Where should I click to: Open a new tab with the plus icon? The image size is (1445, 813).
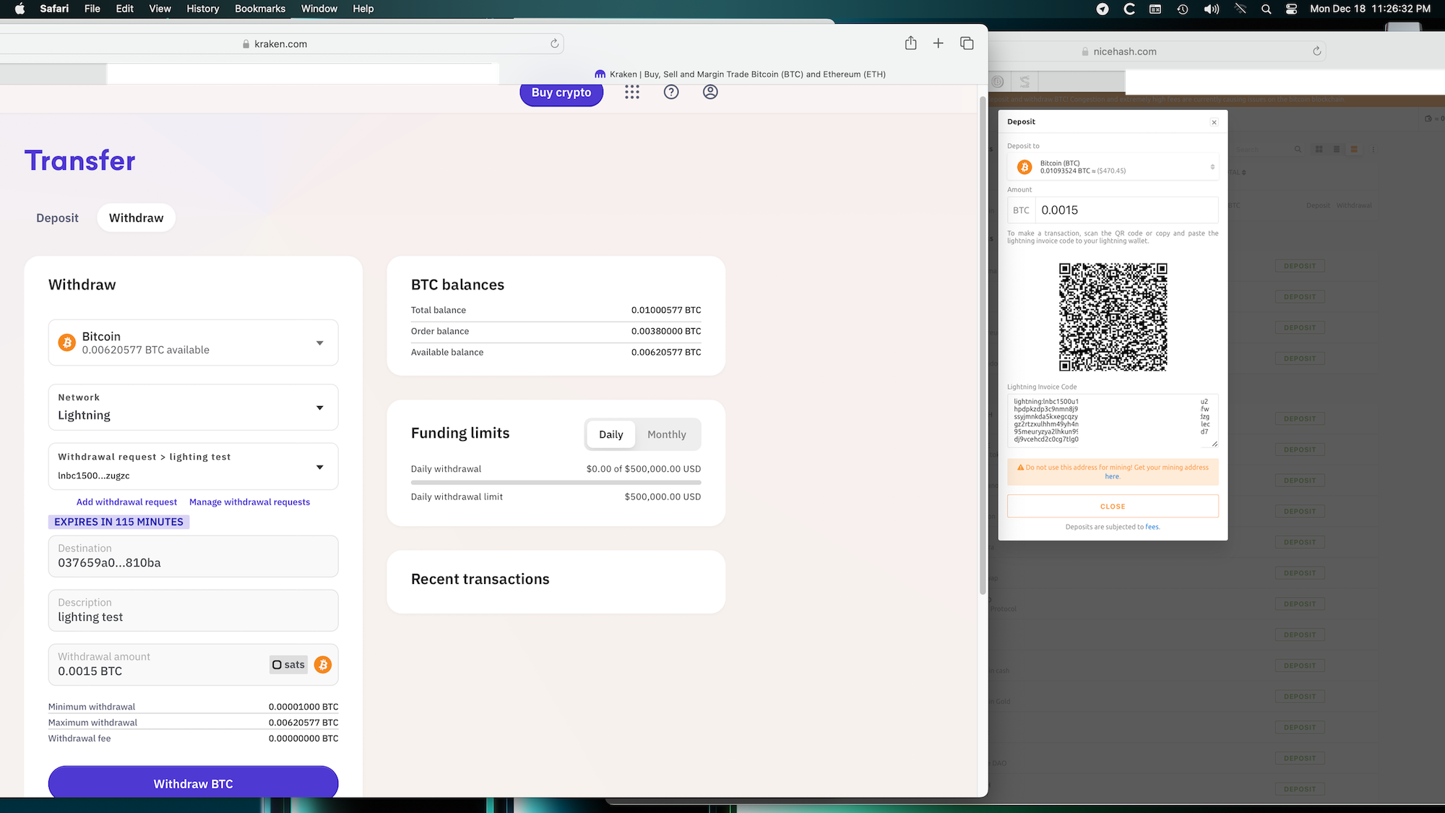938,43
